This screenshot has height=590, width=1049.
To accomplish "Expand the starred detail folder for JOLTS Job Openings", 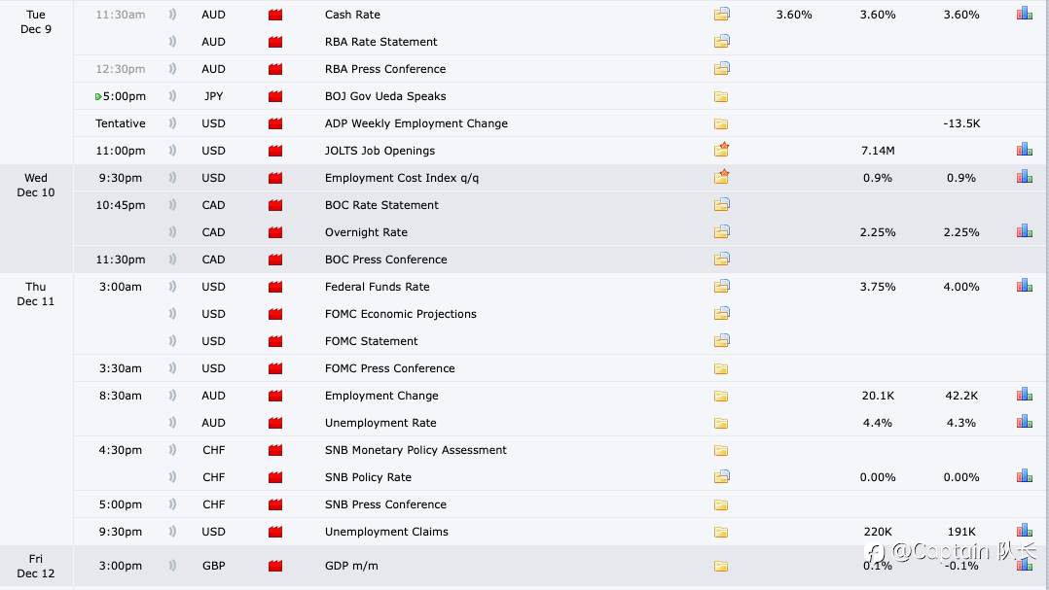I will pos(721,151).
